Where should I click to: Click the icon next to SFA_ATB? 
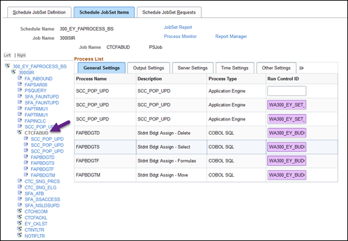pyautogui.click(x=20, y=193)
